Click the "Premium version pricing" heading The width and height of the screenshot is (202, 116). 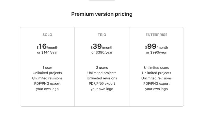click(x=102, y=14)
